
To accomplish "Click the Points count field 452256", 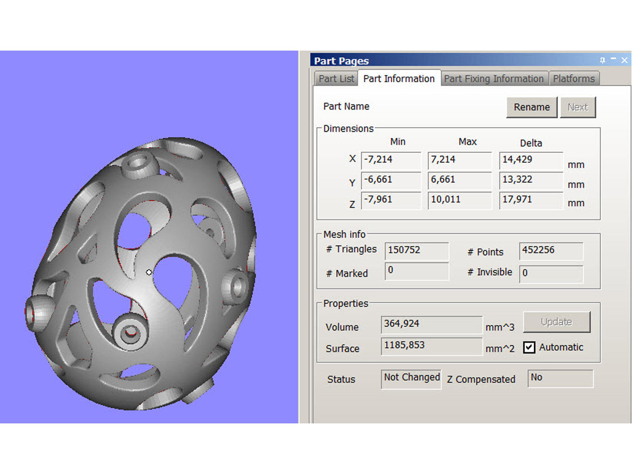I will point(551,251).
